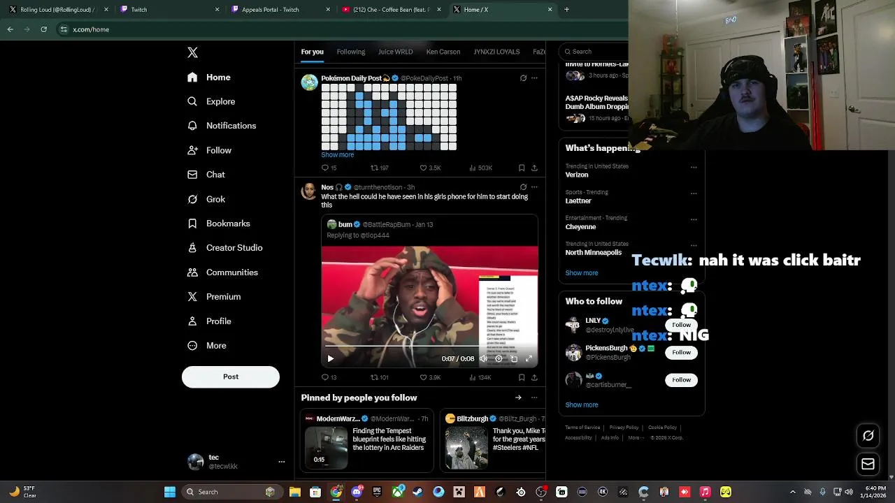The height and width of the screenshot is (503, 895).
Task: Switch to the Ken Carson tab
Action: 443,52
